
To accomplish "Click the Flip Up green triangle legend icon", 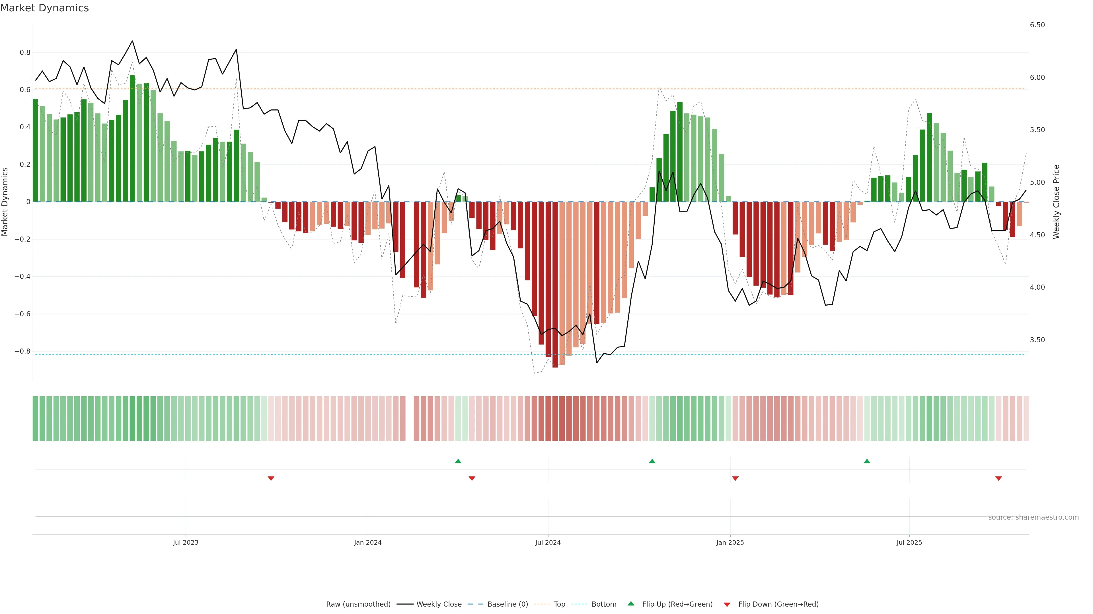I will 631,603.
